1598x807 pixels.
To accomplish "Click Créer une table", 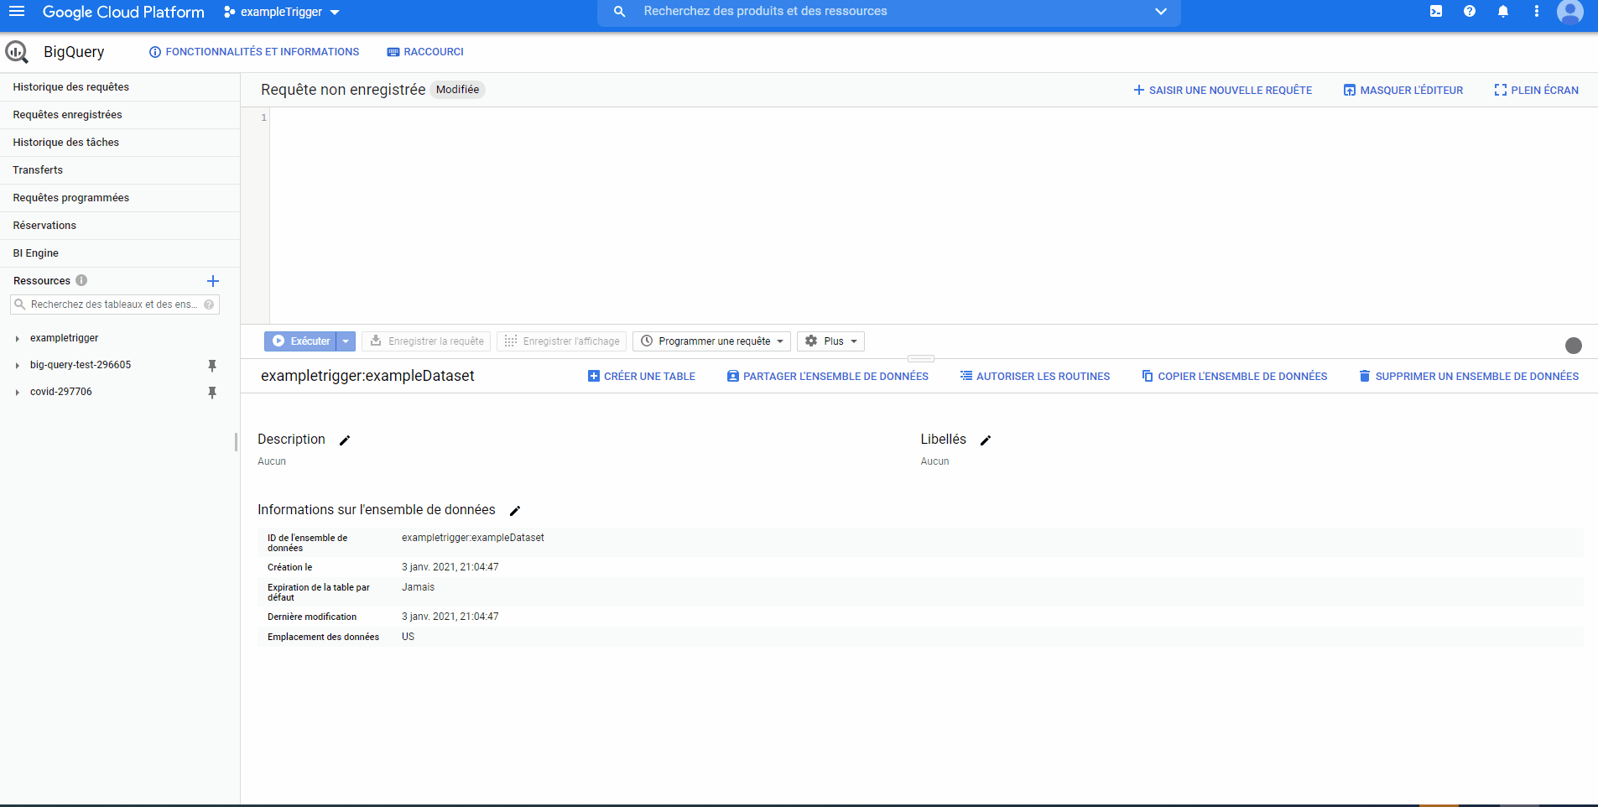I will [x=642, y=377].
